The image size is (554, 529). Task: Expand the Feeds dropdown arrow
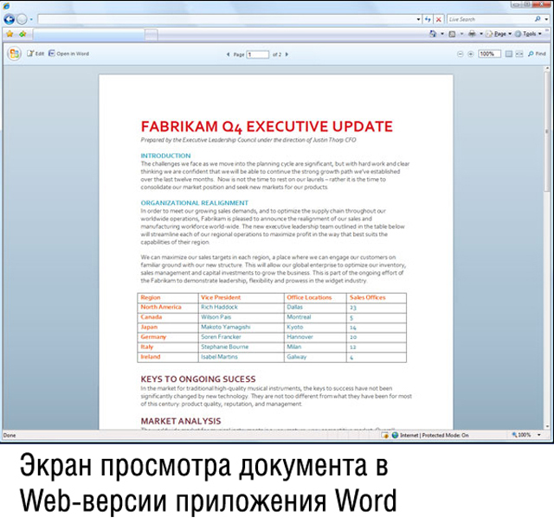coord(461,34)
